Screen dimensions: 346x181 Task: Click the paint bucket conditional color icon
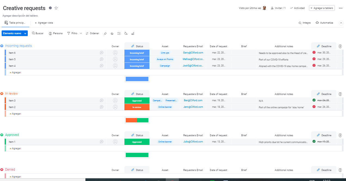[126, 34]
